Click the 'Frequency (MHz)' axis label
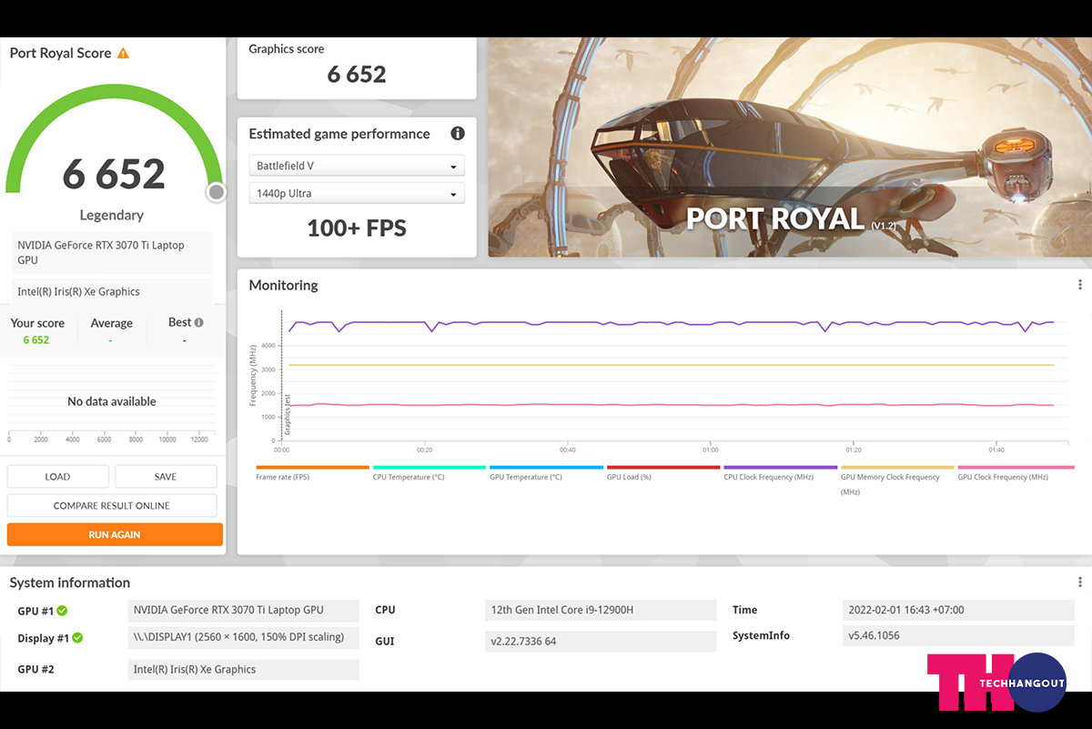Image resolution: width=1092 pixels, height=729 pixels. [x=254, y=375]
